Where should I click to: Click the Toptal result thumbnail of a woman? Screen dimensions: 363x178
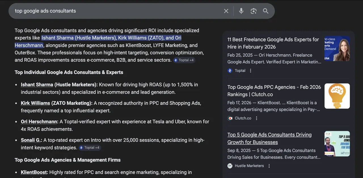coord(337,48)
